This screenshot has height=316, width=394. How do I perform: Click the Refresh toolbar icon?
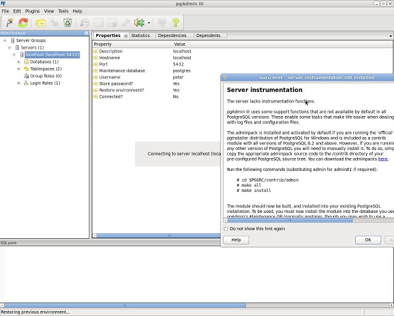pyautogui.click(x=23, y=23)
